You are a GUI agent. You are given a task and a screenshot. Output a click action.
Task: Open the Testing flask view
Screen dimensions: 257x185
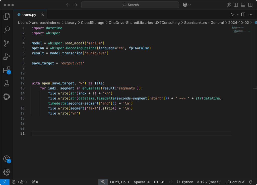coord(7,83)
